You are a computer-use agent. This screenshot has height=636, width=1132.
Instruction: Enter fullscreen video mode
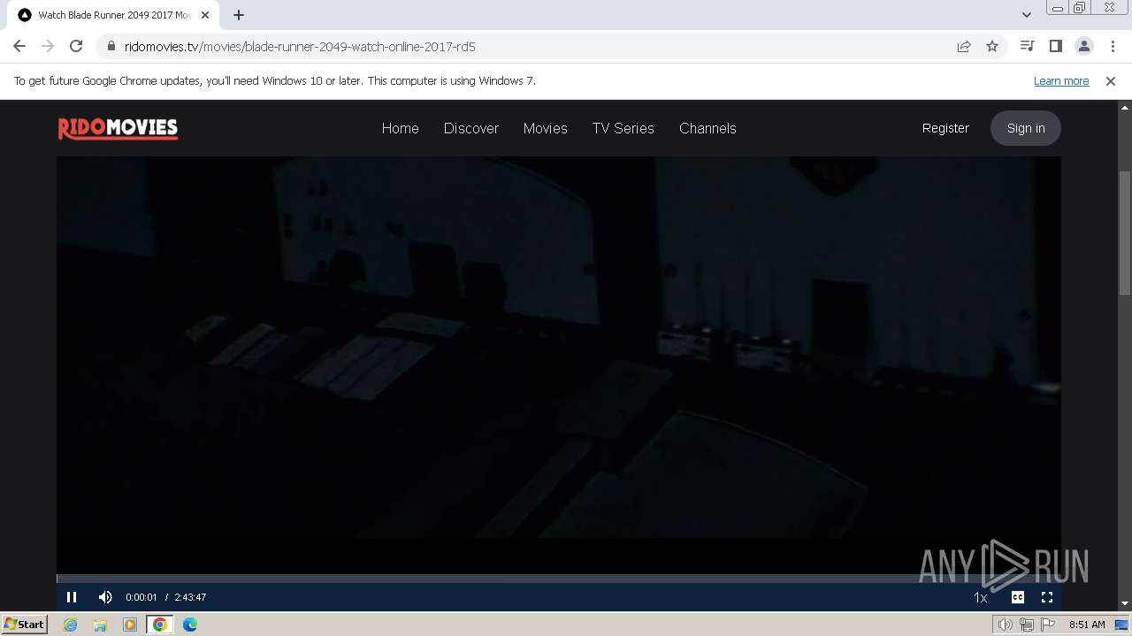pyautogui.click(x=1047, y=597)
